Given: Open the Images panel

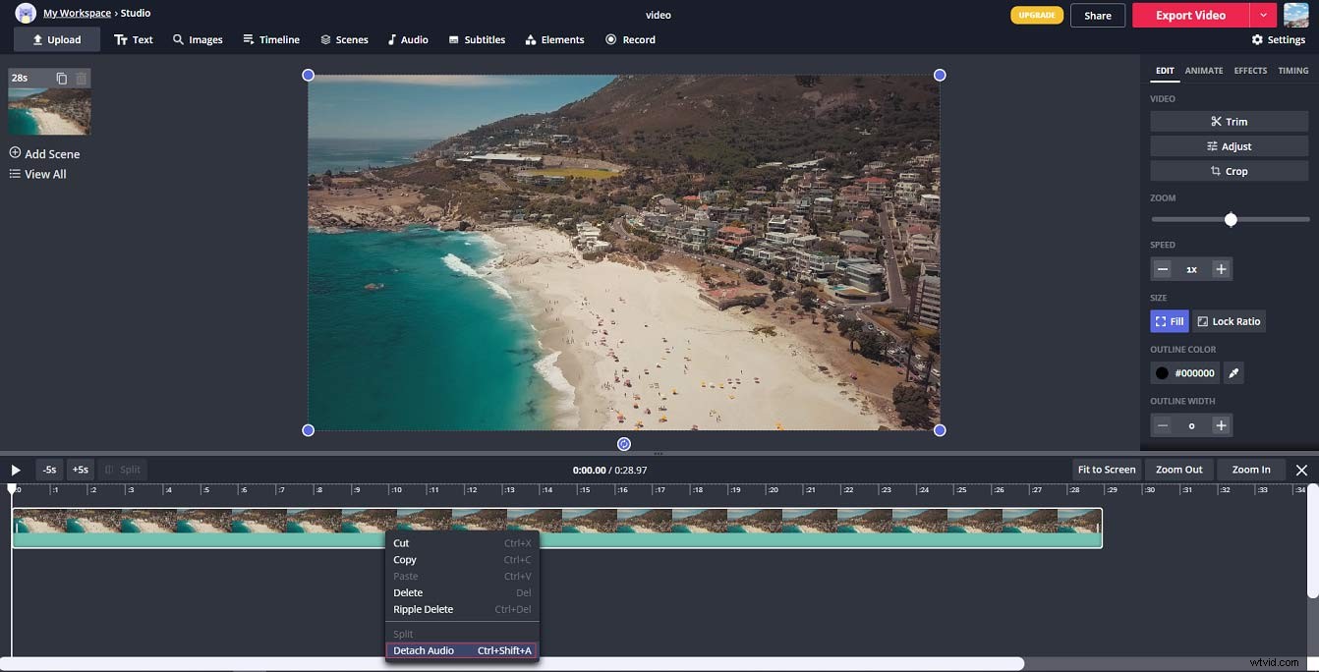Looking at the screenshot, I should (x=198, y=39).
